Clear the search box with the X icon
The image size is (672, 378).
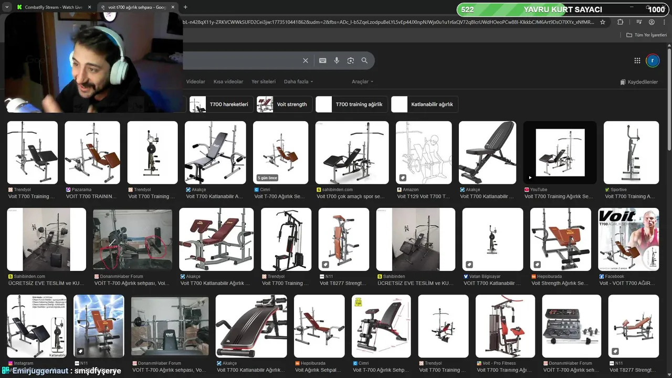click(x=306, y=60)
